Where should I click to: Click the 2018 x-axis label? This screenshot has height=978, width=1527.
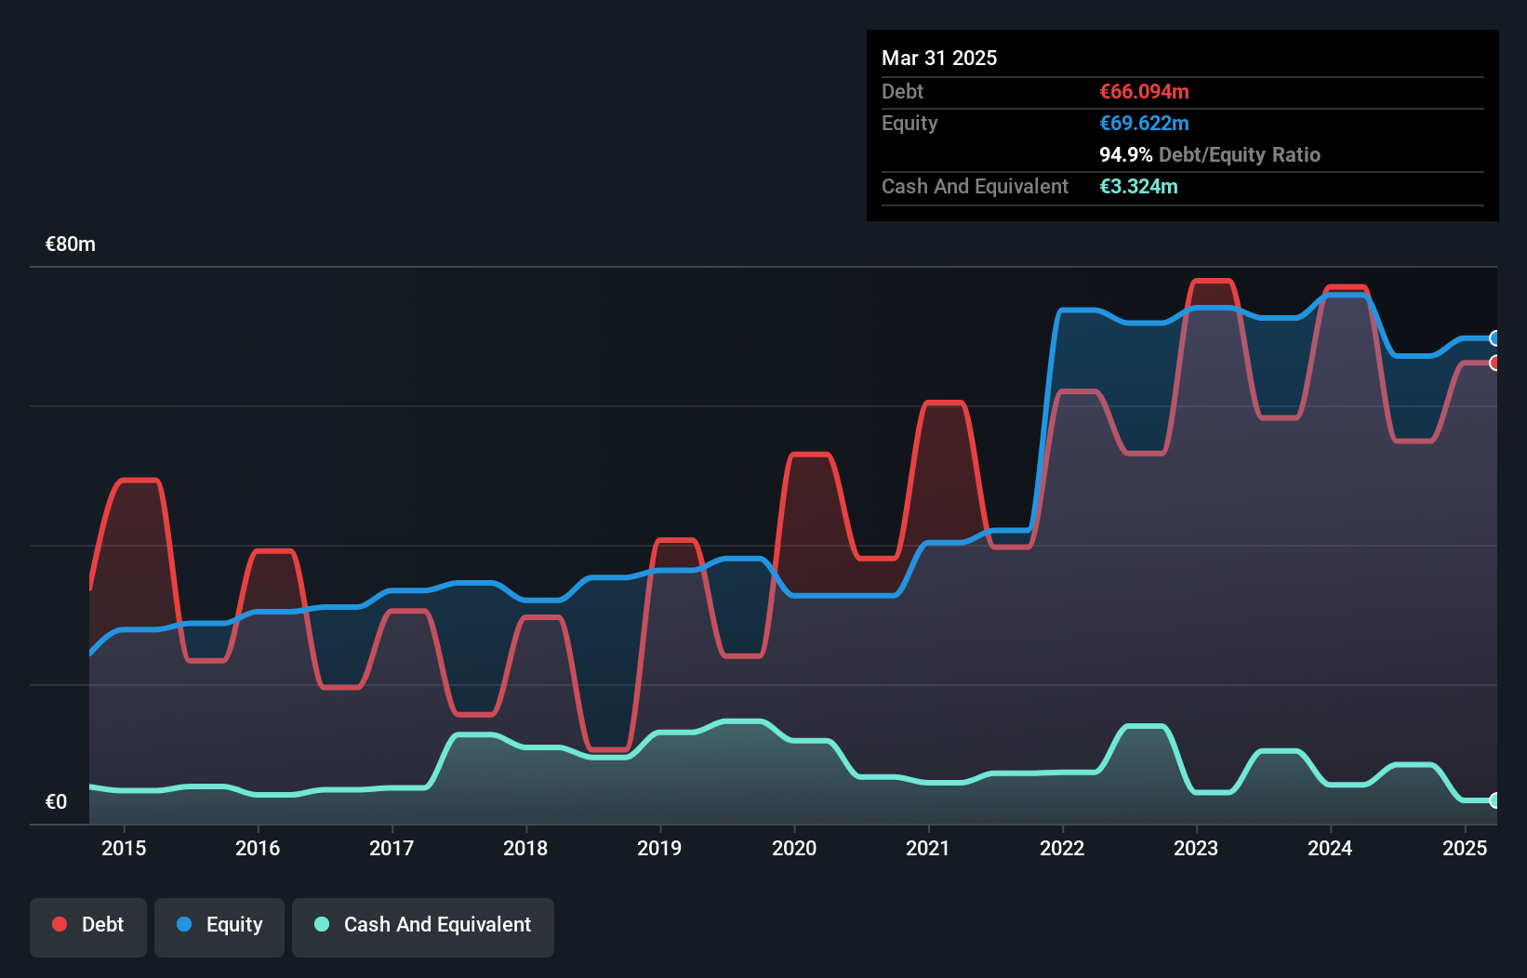(x=525, y=848)
